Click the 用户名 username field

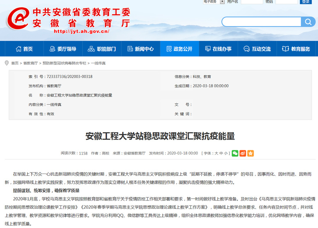251,2
